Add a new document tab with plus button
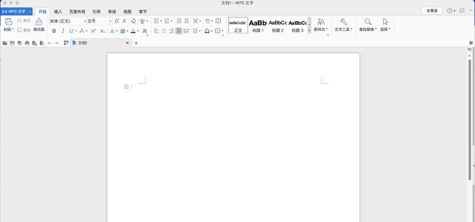The width and height of the screenshot is (475, 222). tap(136, 43)
